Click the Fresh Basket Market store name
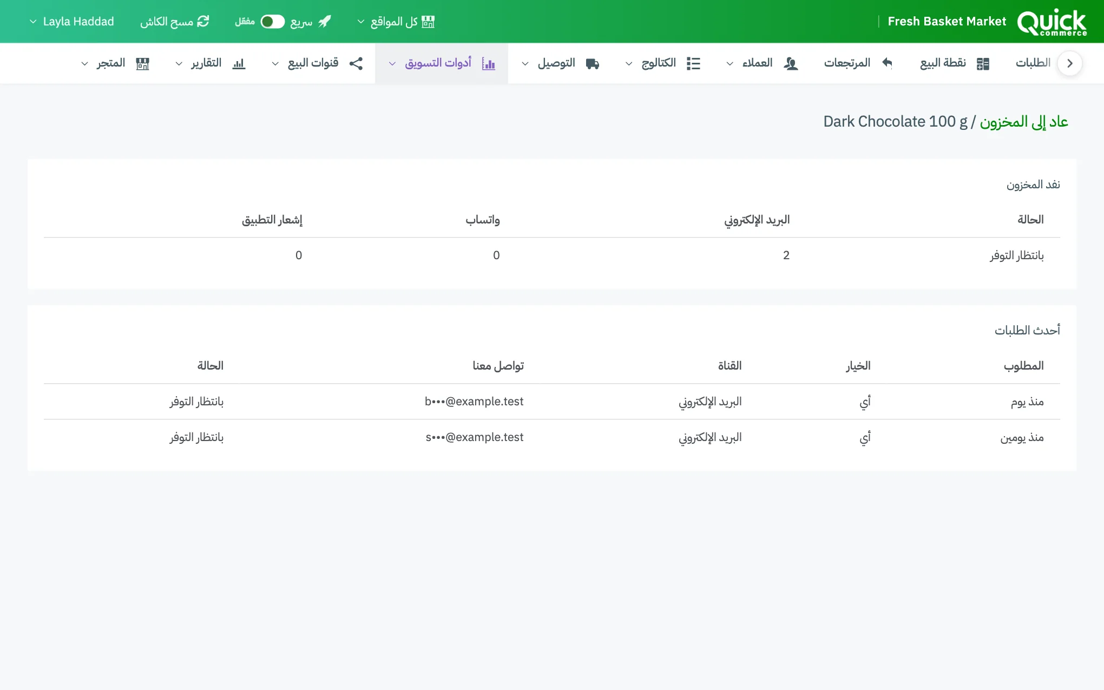The width and height of the screenshot is (1104, 690). point(947,22)
